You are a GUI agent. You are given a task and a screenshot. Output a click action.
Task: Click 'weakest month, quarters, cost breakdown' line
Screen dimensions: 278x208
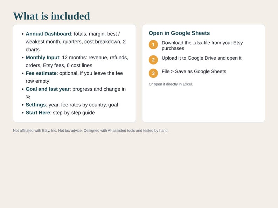pos(76,42)
